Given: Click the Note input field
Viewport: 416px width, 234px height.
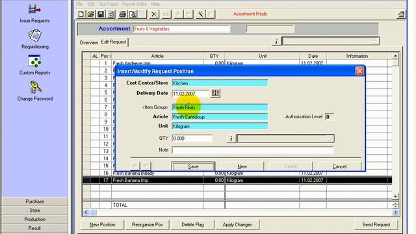Looking at the screenshot, I should (253, 150).
